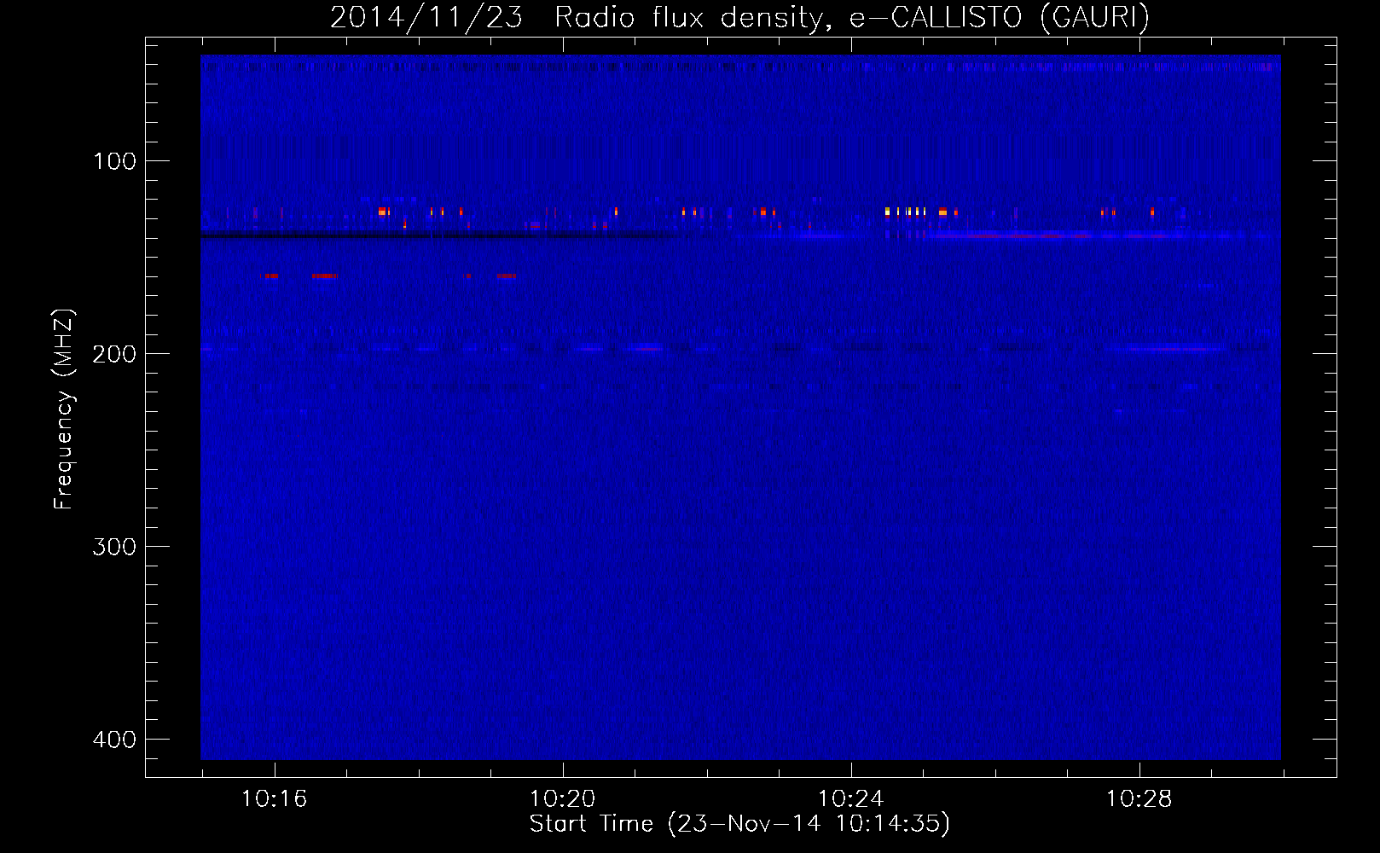Click the 'Start Time (23-Nov-14 10:14:35)' label
The height and width of the screenshot is (853, 1380).
click(739, 824)
